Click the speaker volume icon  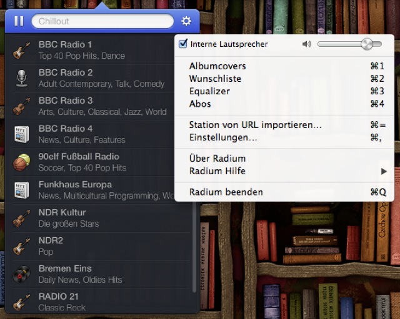(306, 44)
